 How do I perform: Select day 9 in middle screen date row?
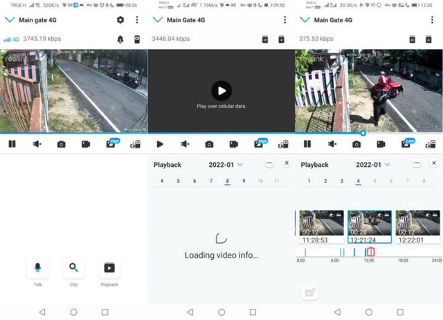(244, 181)
